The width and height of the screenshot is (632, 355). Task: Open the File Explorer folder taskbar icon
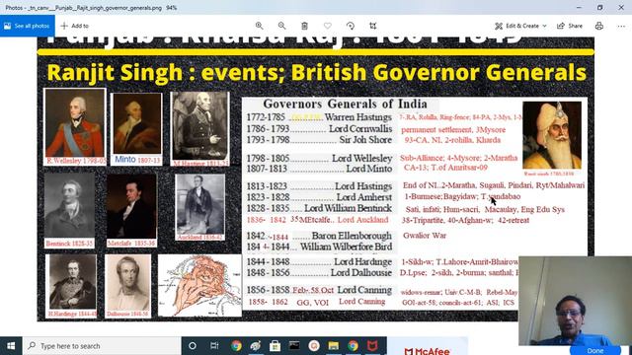click(334, 346)
